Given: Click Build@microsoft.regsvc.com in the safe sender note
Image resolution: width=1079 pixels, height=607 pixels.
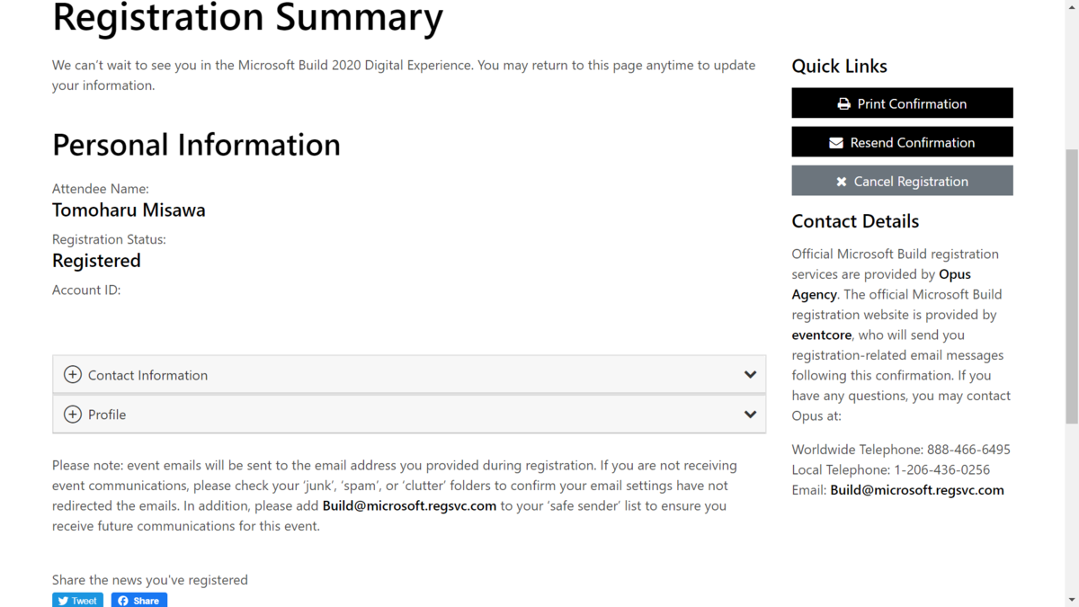Looking at the screenshot, I should coord(409,505).
